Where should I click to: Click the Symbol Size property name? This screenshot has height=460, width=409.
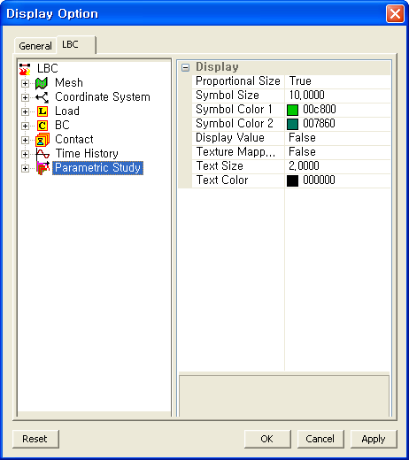point(228,96)
